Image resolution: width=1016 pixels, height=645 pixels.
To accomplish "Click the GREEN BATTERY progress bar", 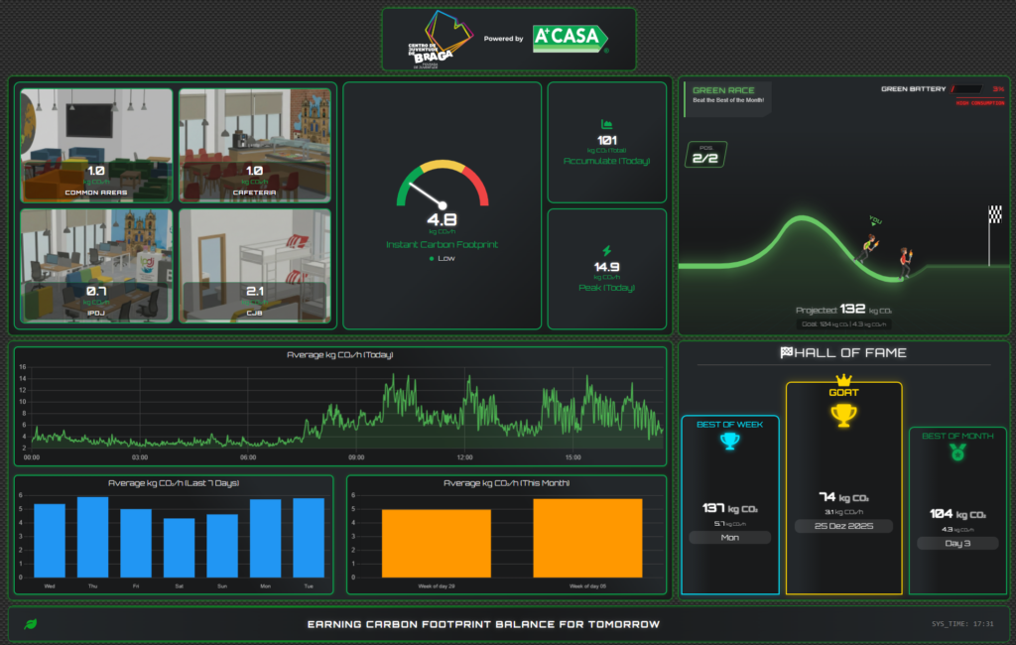I will pyautogui.click(x=964, y=88).
